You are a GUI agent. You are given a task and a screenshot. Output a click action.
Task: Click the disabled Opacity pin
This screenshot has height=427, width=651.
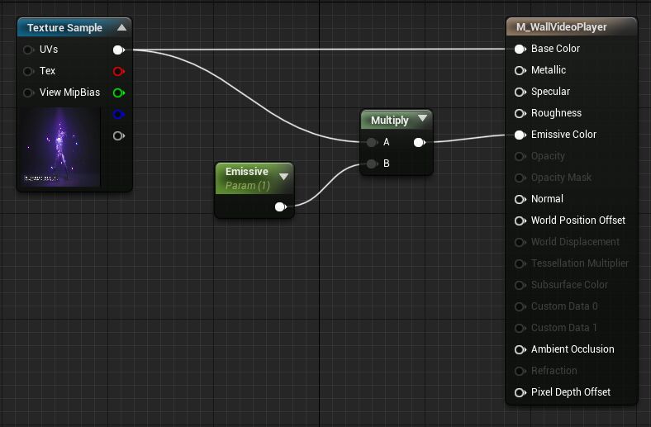(x=520, y=156)
